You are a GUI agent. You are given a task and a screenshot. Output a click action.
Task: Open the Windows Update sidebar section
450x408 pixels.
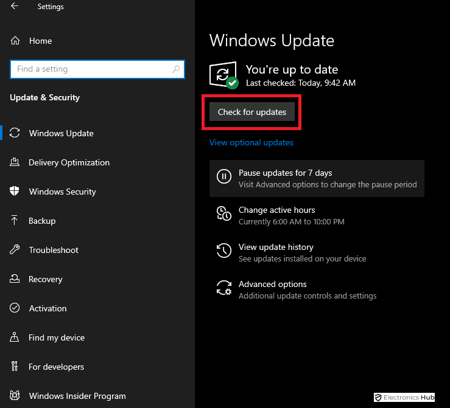pos(61,133)
